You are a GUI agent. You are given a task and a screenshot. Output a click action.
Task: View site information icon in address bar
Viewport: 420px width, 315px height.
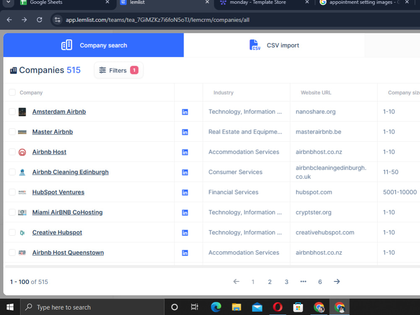point(57,20)
